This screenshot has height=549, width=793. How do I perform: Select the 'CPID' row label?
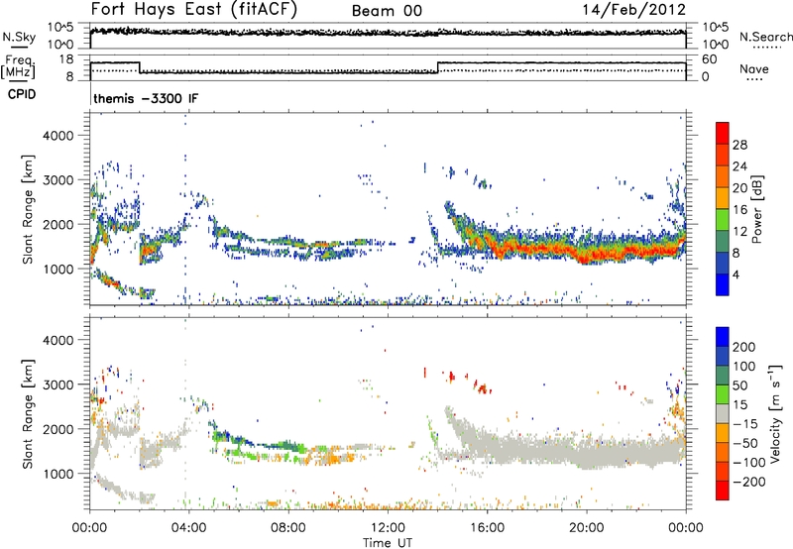(x=22, y=94)
